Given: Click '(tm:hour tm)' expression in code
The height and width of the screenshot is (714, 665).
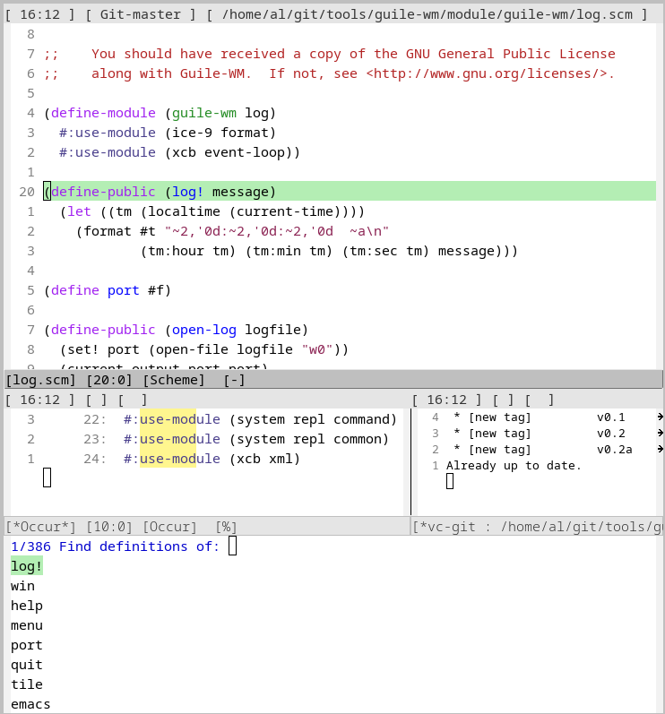Looking at the screenshot, I should [188, 251].
